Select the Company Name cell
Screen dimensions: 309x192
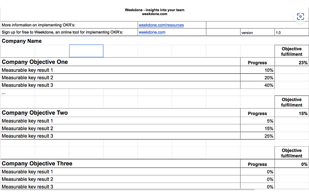(x=22, y=41)
